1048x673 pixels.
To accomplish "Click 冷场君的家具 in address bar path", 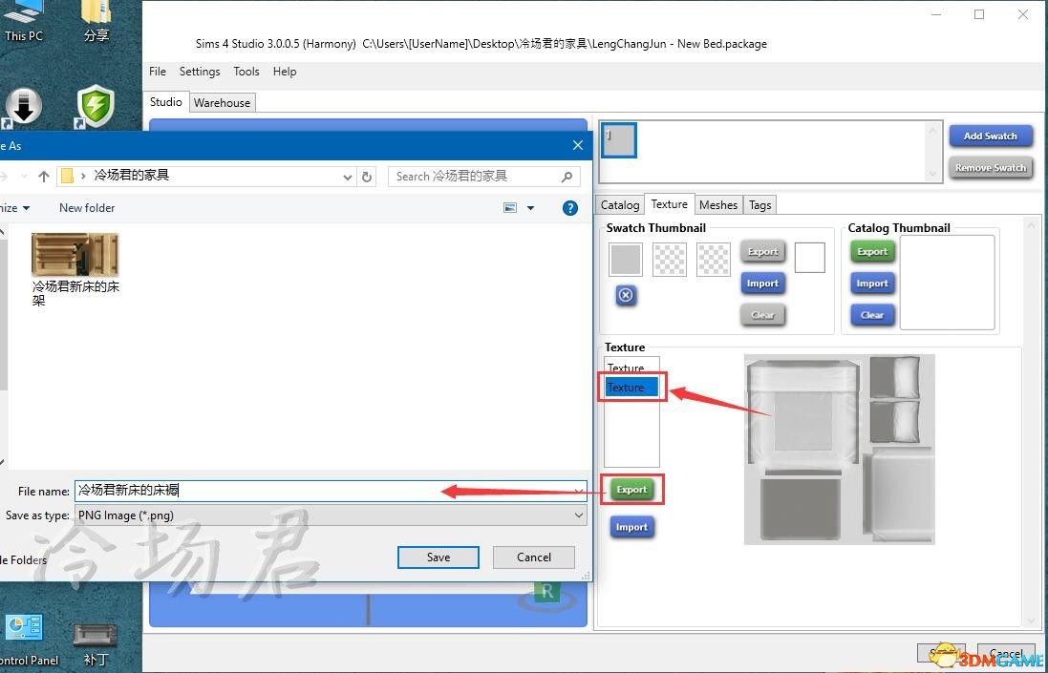I will click(x=132, y=176).
